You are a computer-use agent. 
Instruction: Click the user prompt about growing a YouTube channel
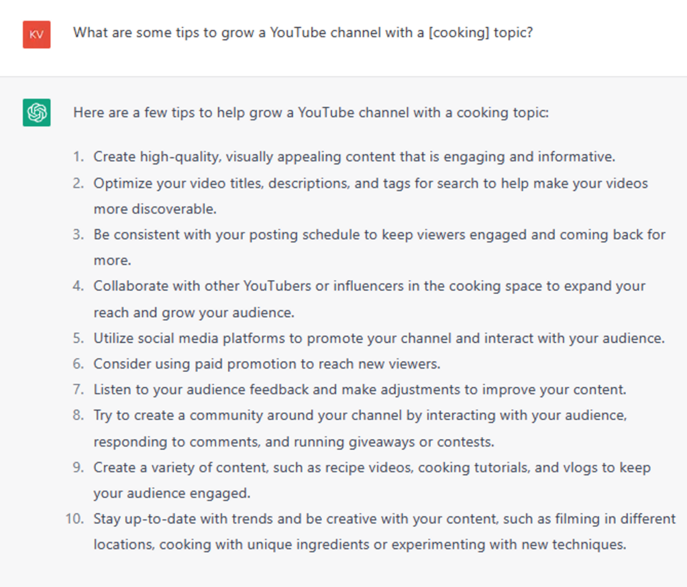[x=303, y=33]
